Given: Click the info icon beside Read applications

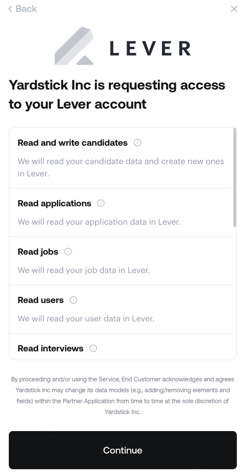Looking at the screenshot, I should coord(101,203).
